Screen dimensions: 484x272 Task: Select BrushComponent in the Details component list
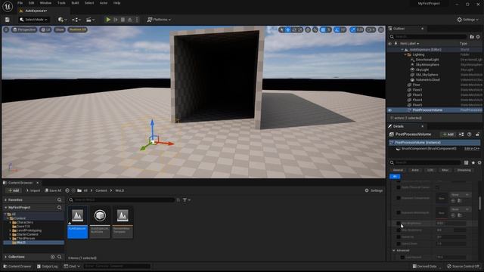click(429, 148)
